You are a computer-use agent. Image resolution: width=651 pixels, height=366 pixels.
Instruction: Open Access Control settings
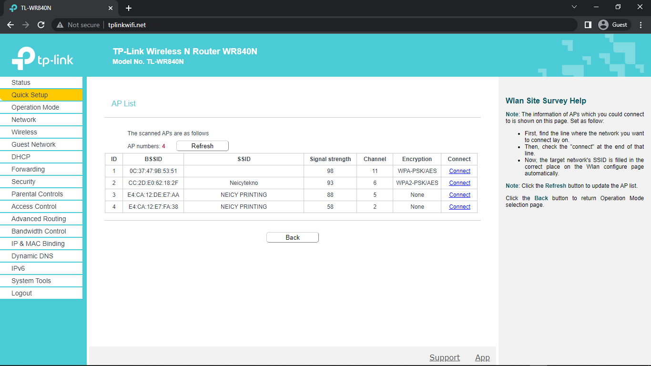[41, 206]
